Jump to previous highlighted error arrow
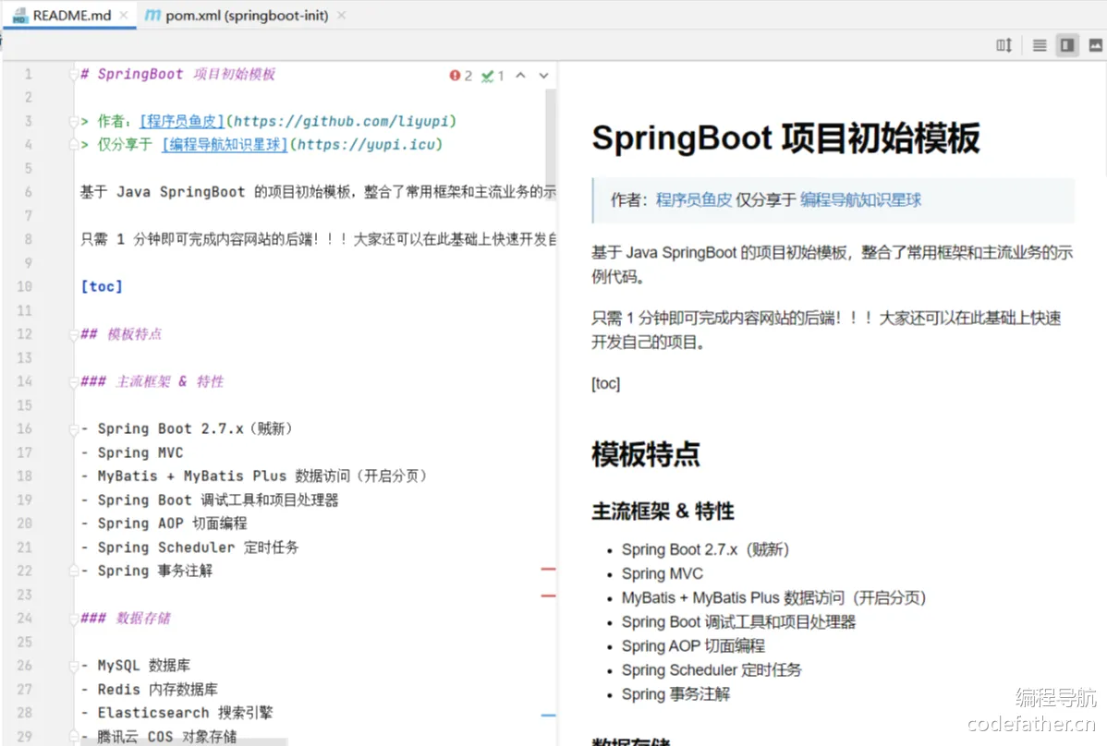Screen dimensions: 1107x746 [x=520, y=76]
